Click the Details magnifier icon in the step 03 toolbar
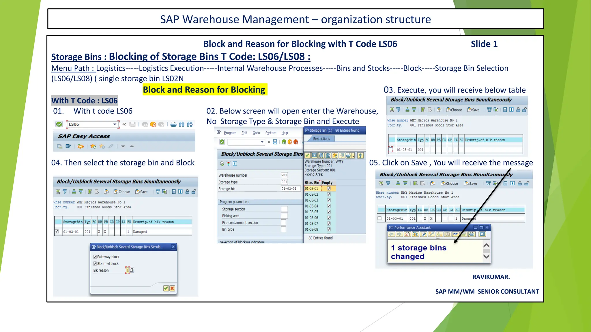Viewport: 591px width, 332px height. coord(392,110)
